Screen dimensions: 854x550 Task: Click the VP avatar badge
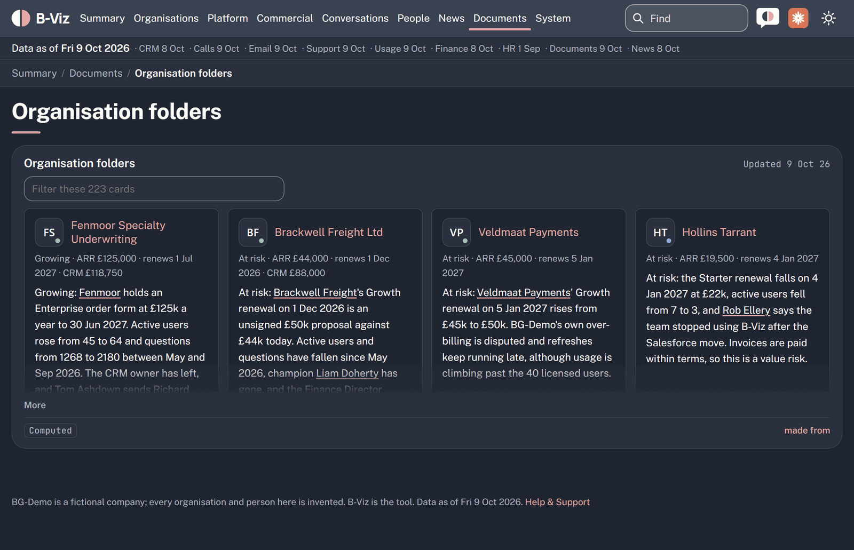tap(456, 233)
